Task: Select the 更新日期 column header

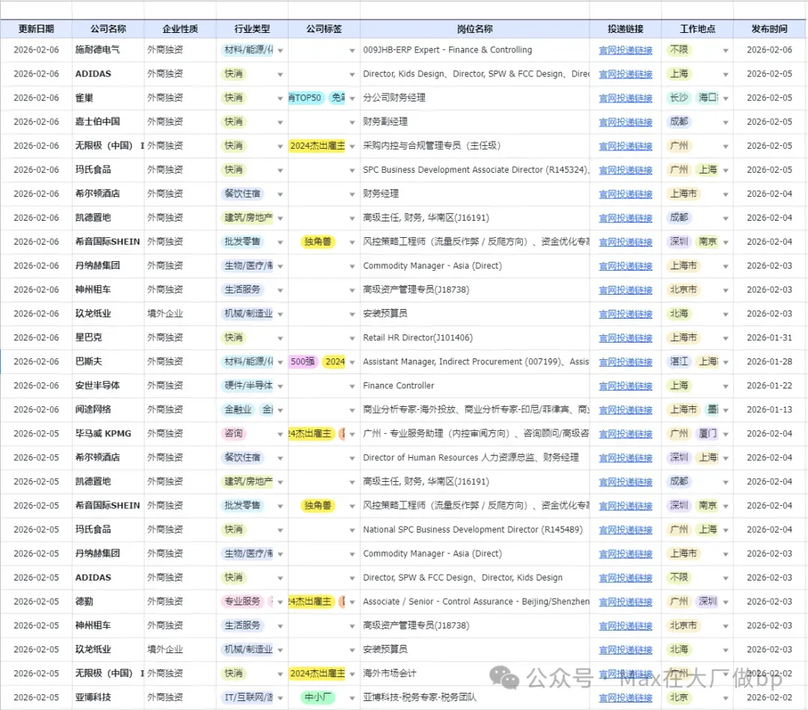Action: tap(36, 29)
